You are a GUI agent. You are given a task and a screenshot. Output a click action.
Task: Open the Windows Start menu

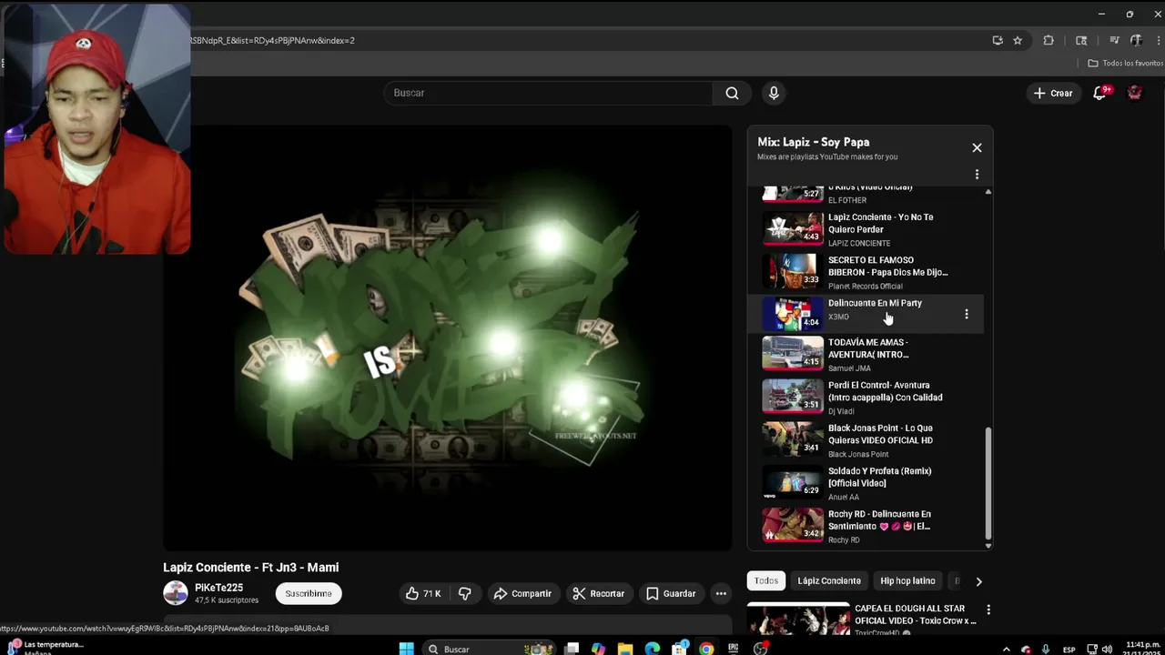[407, 649]
